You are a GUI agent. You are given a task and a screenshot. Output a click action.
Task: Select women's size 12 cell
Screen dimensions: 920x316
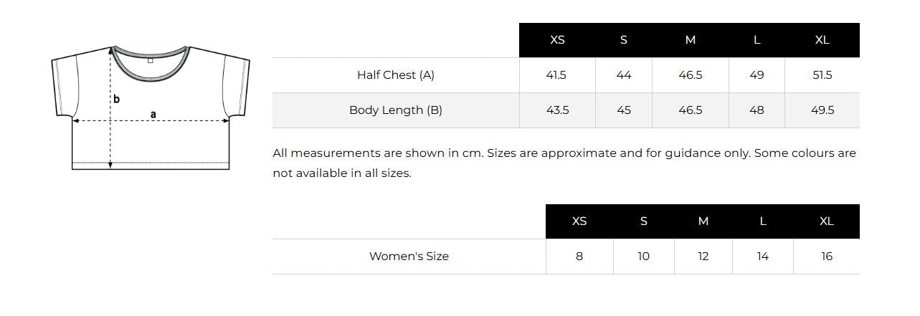click(x=703, y=257)
